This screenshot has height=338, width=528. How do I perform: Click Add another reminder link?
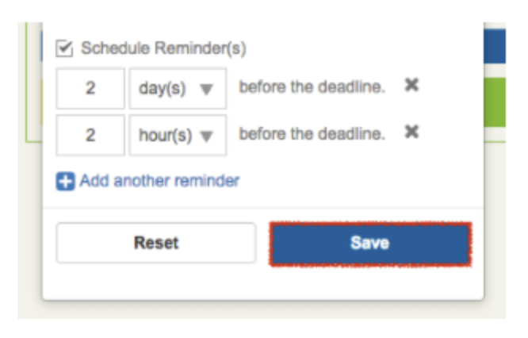pyautogui.click(x=159, y=181)
